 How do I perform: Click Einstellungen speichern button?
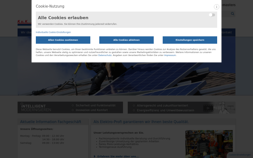(190, 40)
